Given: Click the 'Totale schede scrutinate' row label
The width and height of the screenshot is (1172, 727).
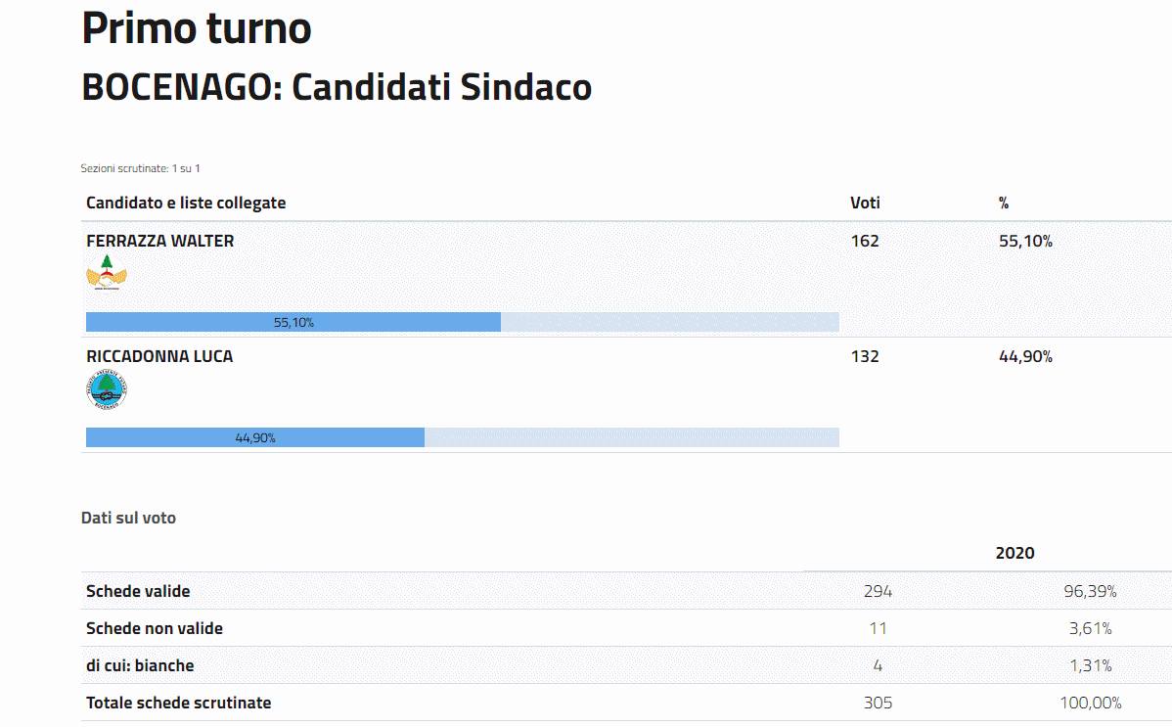Looking at the screenshot, I should [179, 703].
